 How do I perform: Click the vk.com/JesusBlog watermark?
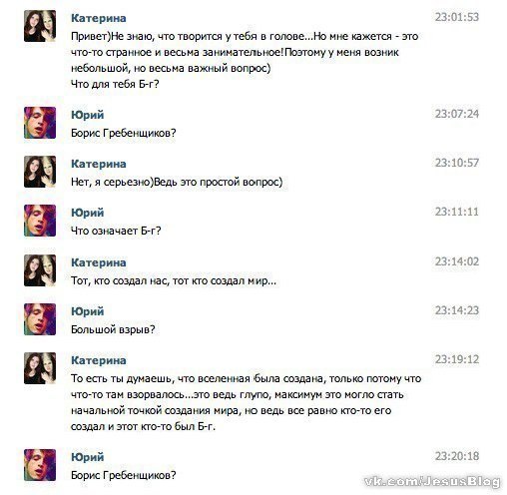pos(432,481)
